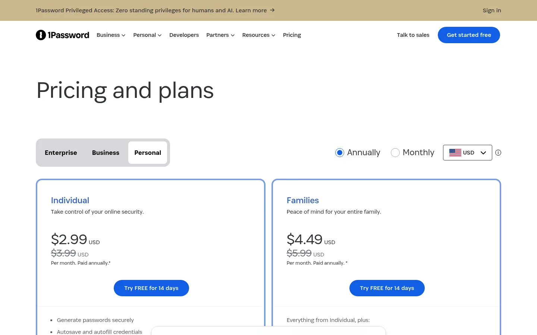
Task: Expand the Personal navigation menu
Action: pos(147,35)
